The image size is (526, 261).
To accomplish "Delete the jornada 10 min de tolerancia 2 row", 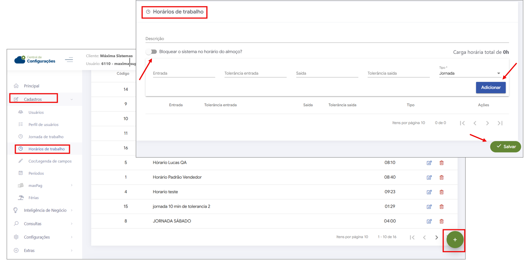I will (442, 207).
